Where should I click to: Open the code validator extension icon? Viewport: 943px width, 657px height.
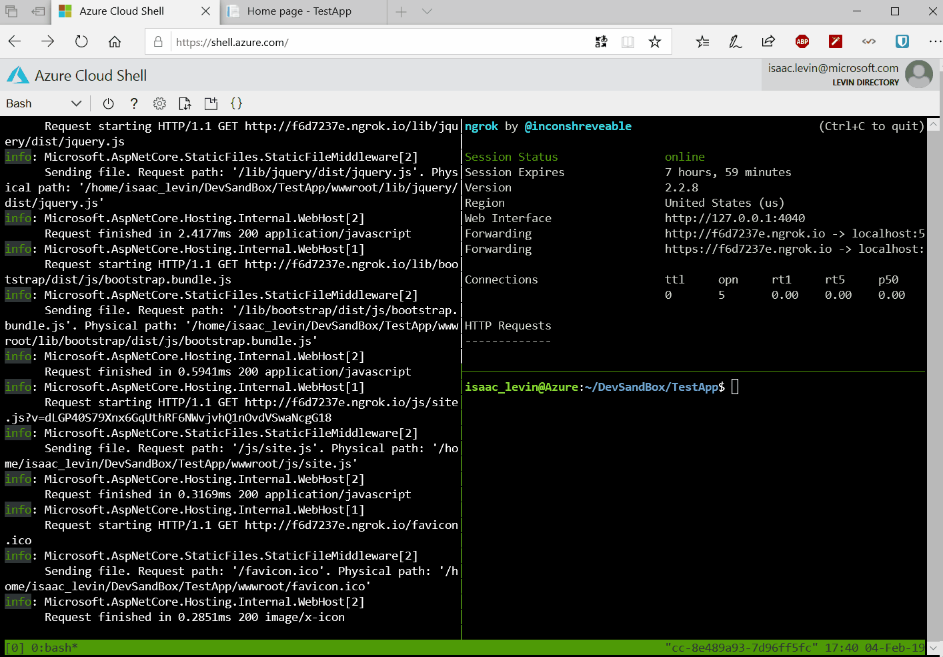coord(869,41)
